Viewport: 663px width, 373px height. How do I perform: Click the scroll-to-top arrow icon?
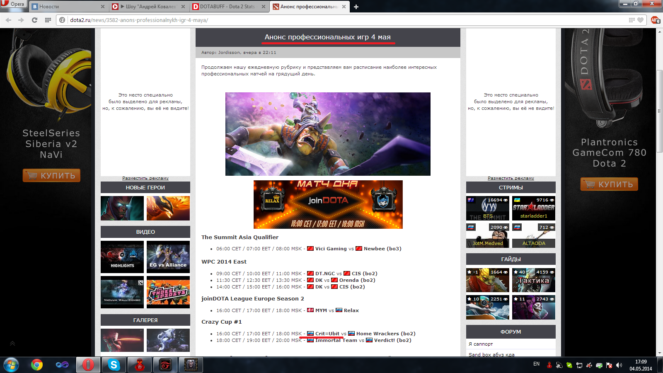(12, 343)
